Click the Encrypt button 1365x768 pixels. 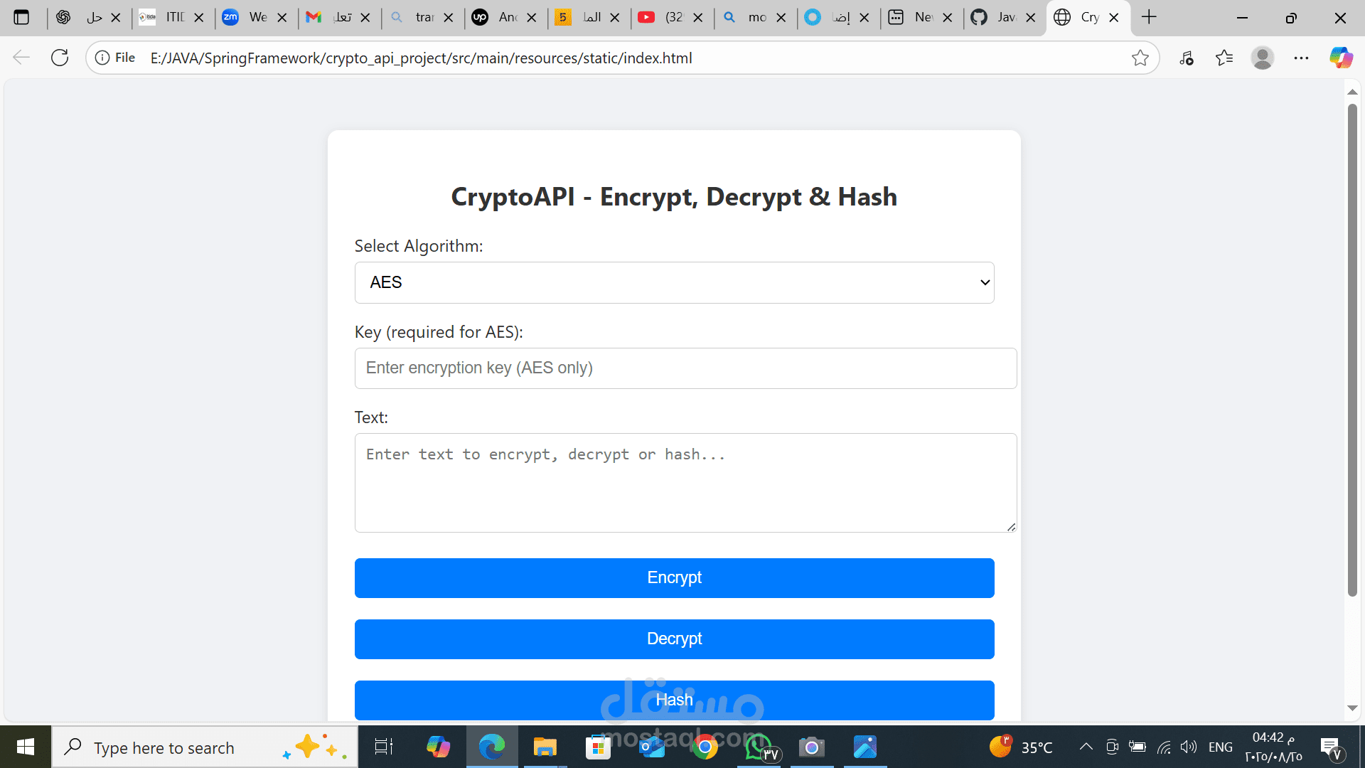(x=674, y=578)
